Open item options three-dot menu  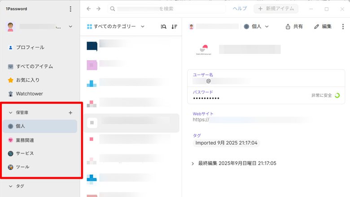pos(343,26)
